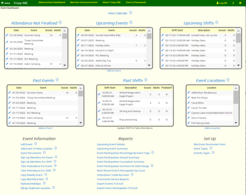Click down arrow of Upcoming Shifts scrollbar

(x=239, y=65)
